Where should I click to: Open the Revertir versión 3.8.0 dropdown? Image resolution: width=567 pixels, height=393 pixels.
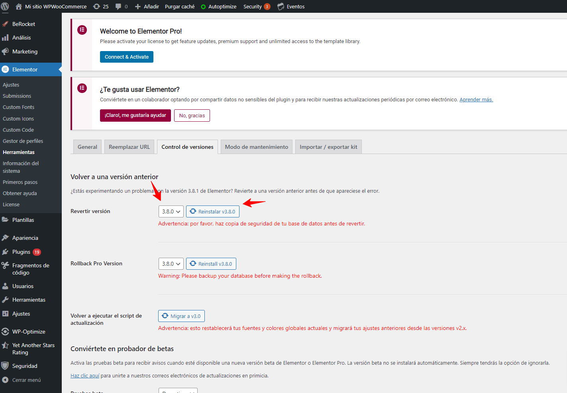click(x=171, y=211)
